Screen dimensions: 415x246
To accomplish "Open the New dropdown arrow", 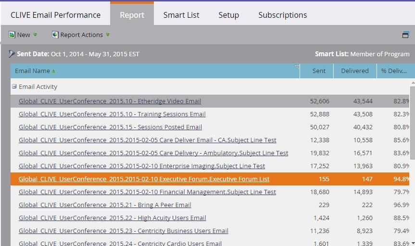I will [35, 35].
